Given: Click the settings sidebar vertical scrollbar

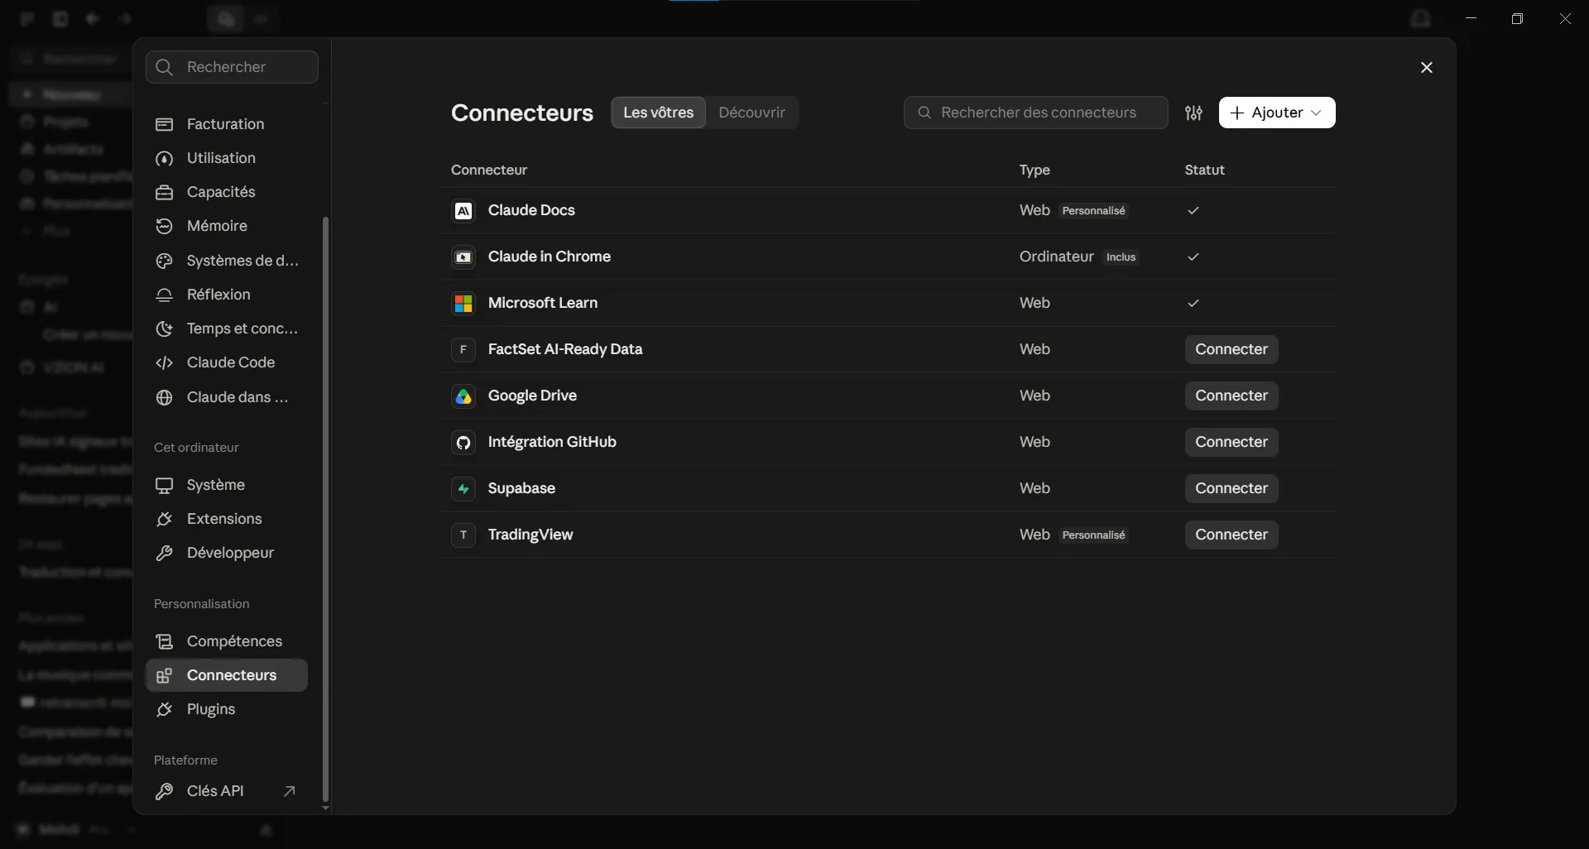Looking at the screenshot, I should [325, 509].
